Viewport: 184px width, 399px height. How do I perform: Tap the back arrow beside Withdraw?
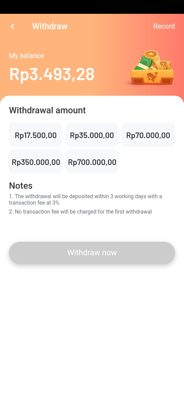(x=12, y=26)
